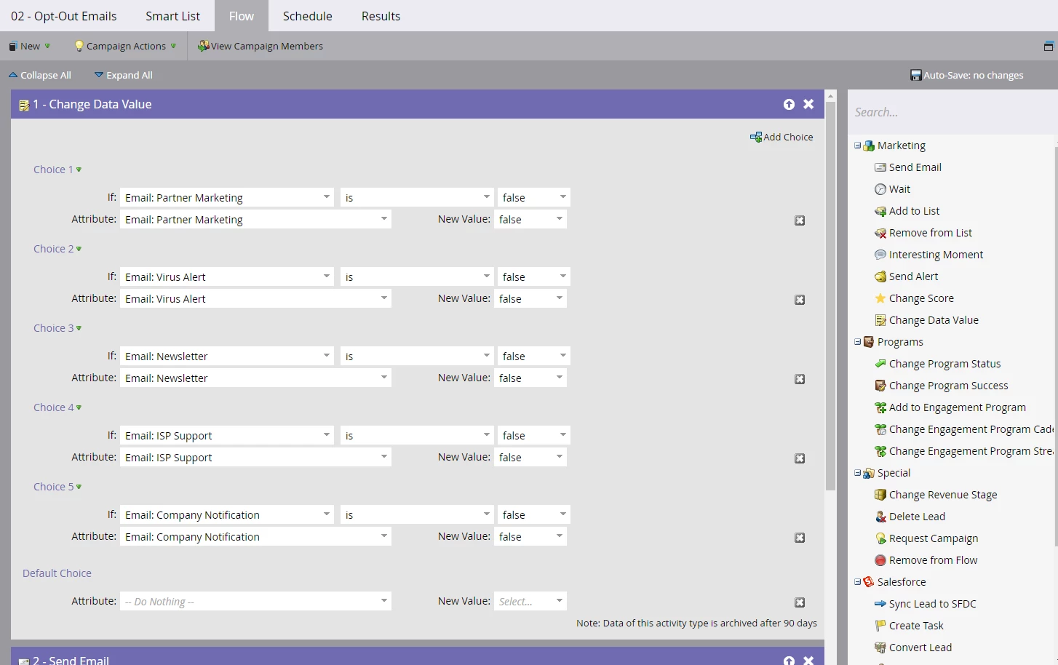Viewport: 1058px width, 665px height.
Task: Collapse the Marketing tree group
Action: (x=857, y=146)
